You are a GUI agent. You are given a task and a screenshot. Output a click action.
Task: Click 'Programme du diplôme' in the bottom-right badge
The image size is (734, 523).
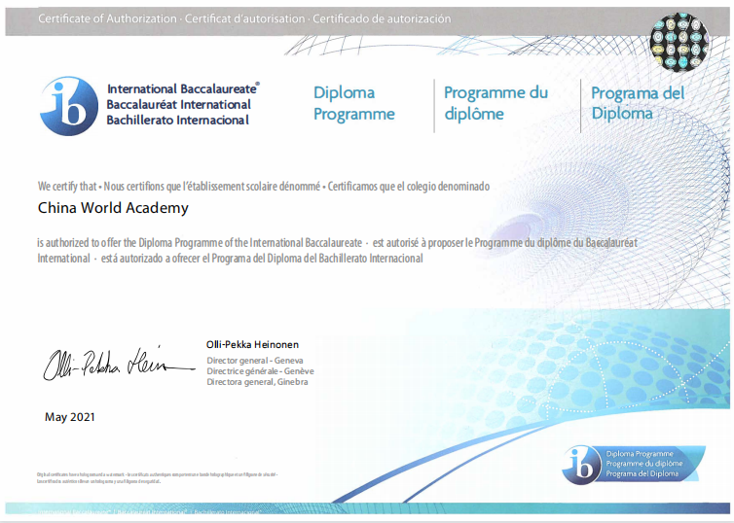click(x=644, y=464)
